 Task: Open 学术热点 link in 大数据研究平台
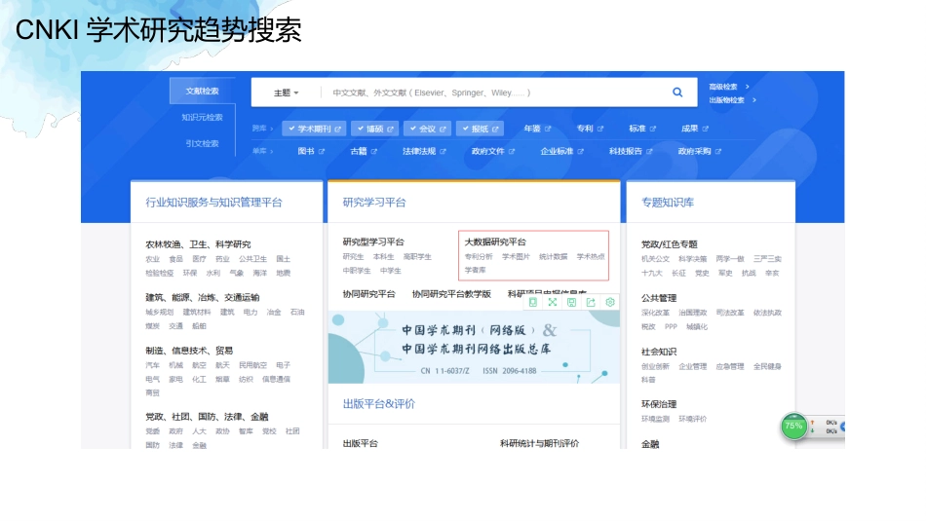pos(591,257)
